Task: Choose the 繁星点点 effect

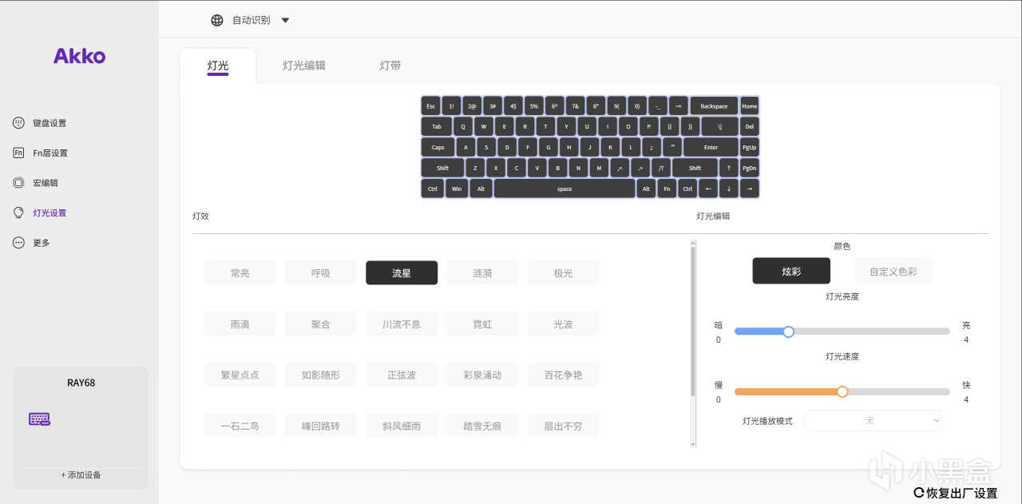Action: click(x=240, y=375)
